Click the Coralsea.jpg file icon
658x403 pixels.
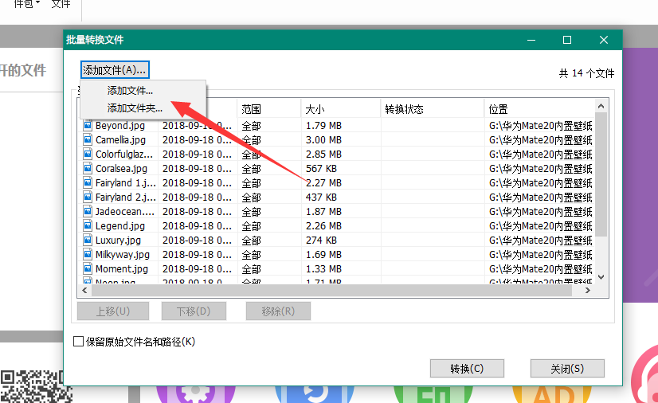tap(88, 168)
